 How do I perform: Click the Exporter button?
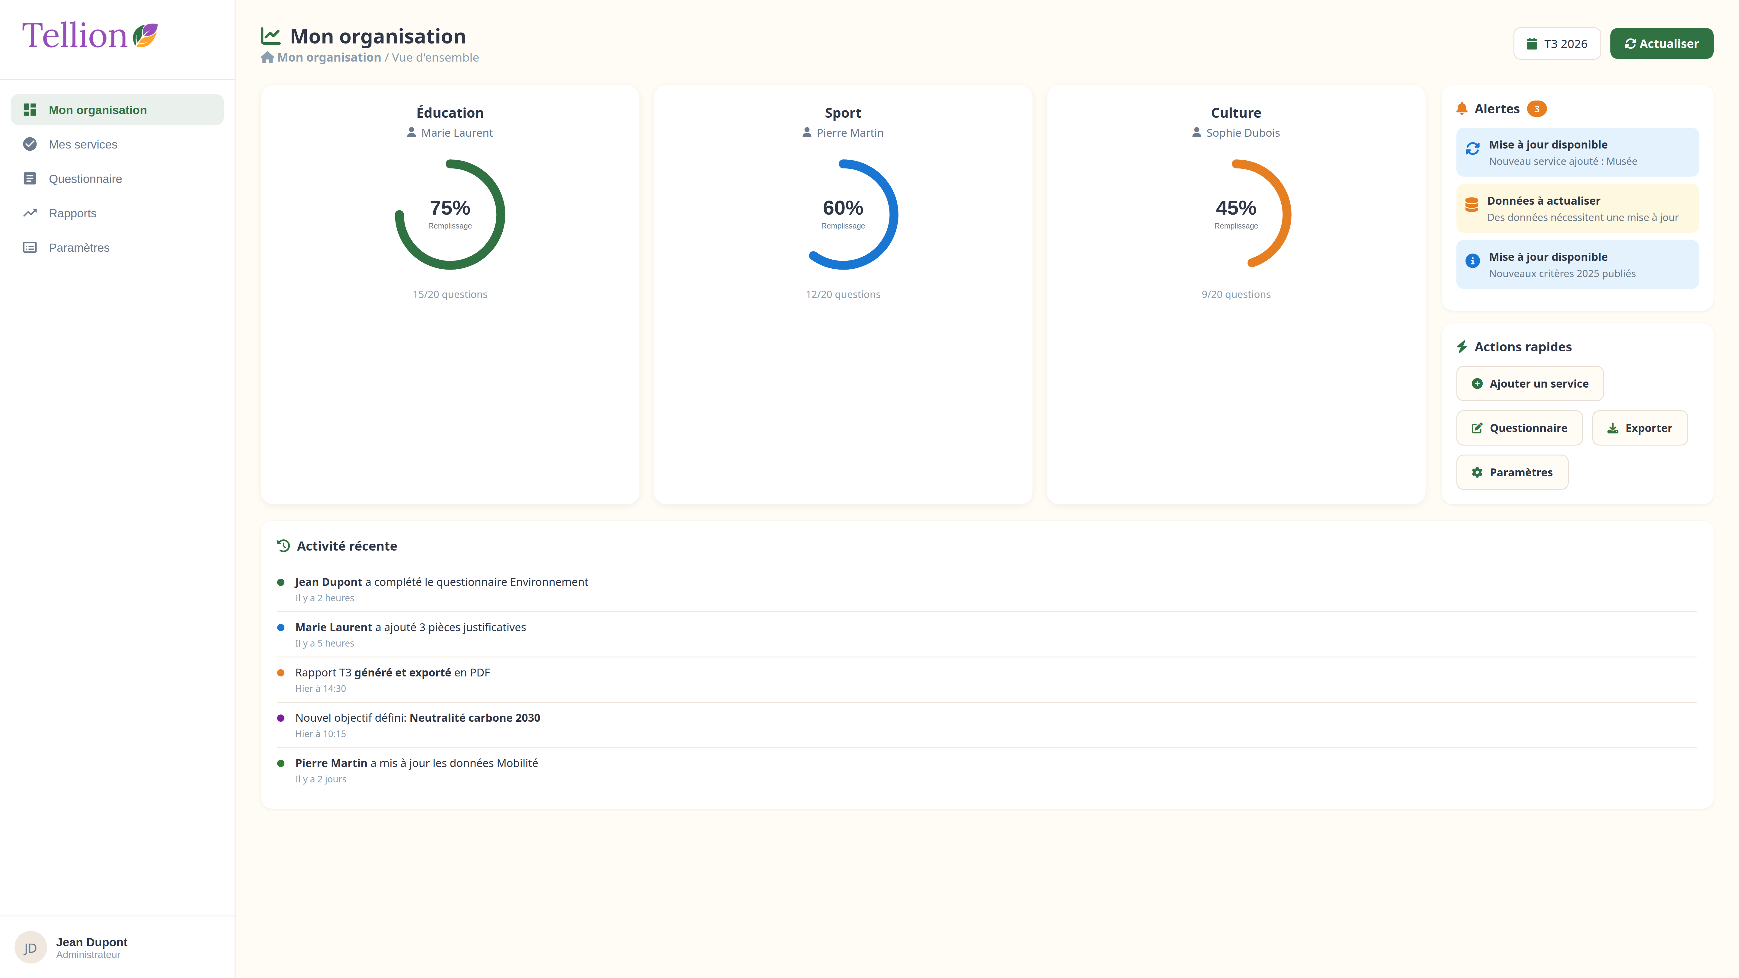coord(1640,428)
